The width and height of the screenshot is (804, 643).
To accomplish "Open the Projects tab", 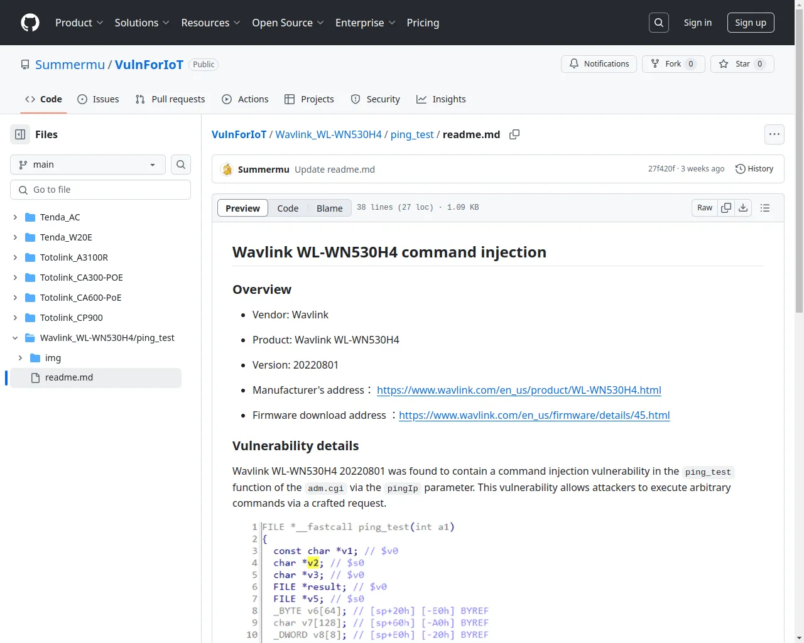I will point(309,99).
